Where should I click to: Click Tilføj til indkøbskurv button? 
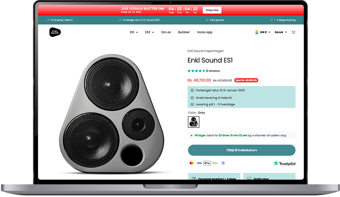[242, 150]
